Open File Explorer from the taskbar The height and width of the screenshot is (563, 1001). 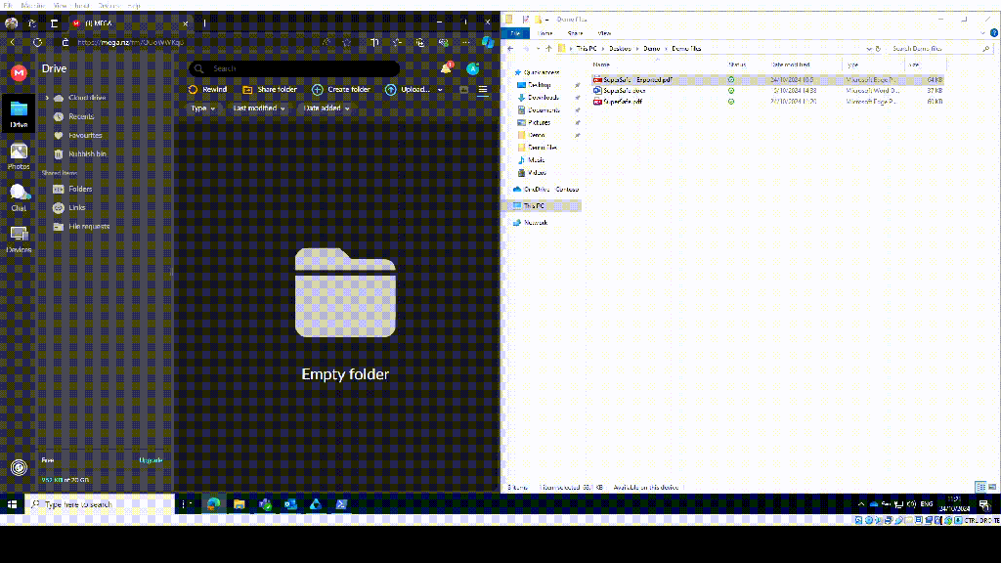click(x=239, y=504)
